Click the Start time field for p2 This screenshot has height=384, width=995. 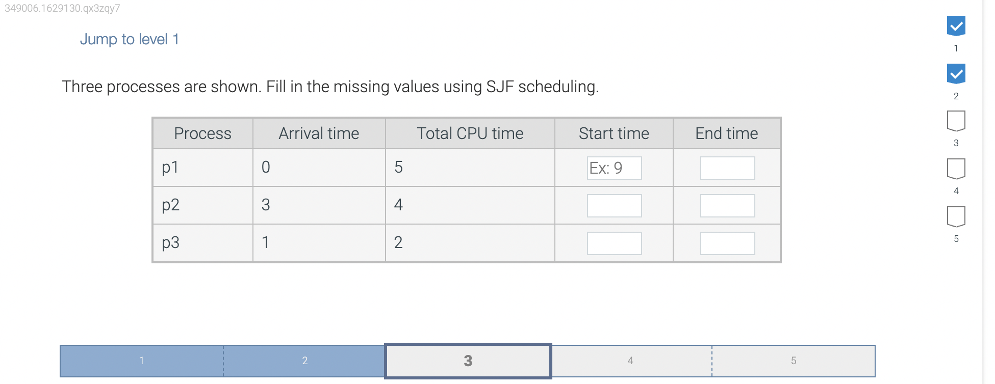tap(614, 205)
